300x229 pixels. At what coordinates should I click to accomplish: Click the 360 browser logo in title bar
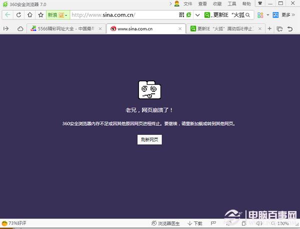(5, 4)
